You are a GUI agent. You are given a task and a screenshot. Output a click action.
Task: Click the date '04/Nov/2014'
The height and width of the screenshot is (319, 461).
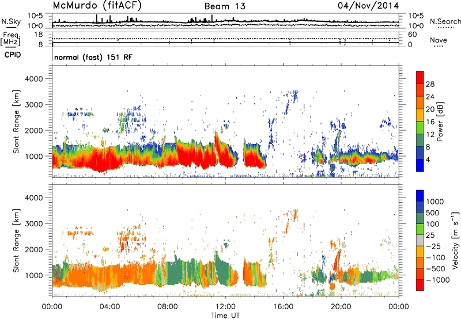pyautogui.click(x=368, y=6)
